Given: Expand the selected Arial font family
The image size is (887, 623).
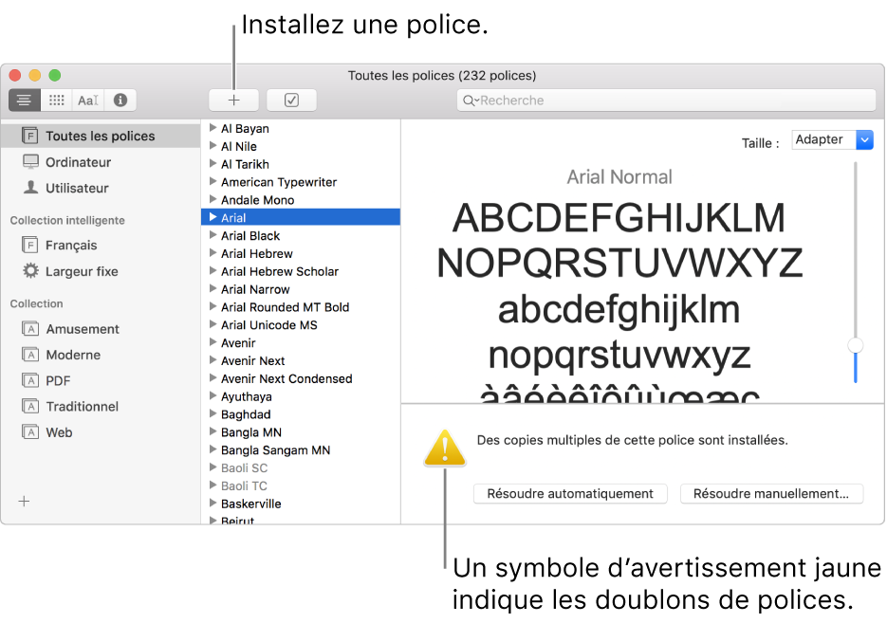Looking at the screenshot, I should click(x=213, y=217).
